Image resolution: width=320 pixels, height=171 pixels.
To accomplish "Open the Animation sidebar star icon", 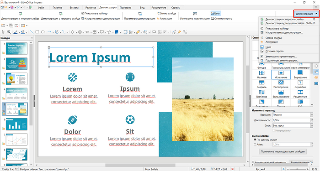I will point(316,78).
